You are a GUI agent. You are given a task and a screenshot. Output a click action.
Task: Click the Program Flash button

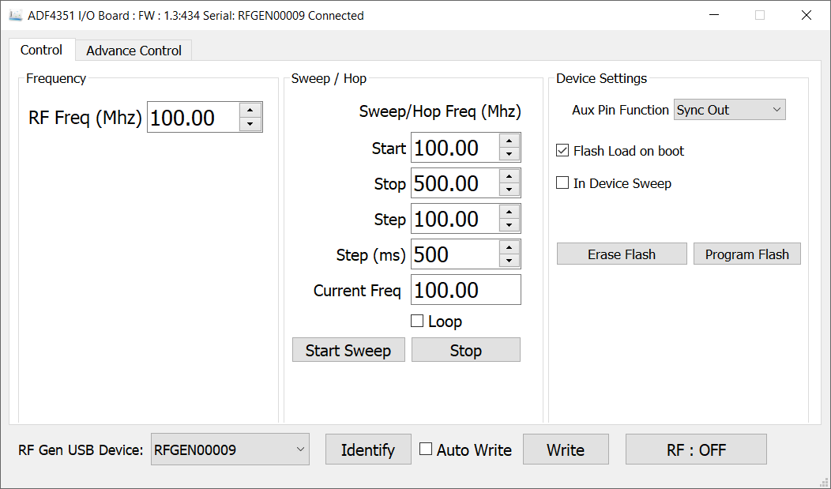click(746, 254)
